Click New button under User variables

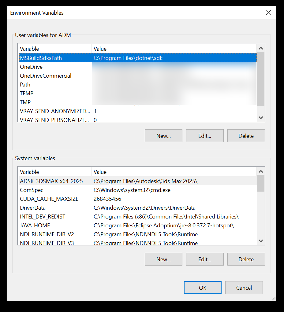pyautogui.click(x=163, y=136)
